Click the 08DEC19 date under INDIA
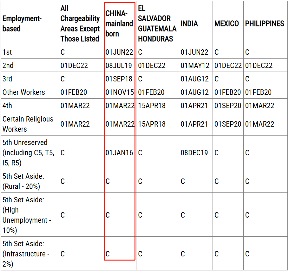 click(194, 153)
